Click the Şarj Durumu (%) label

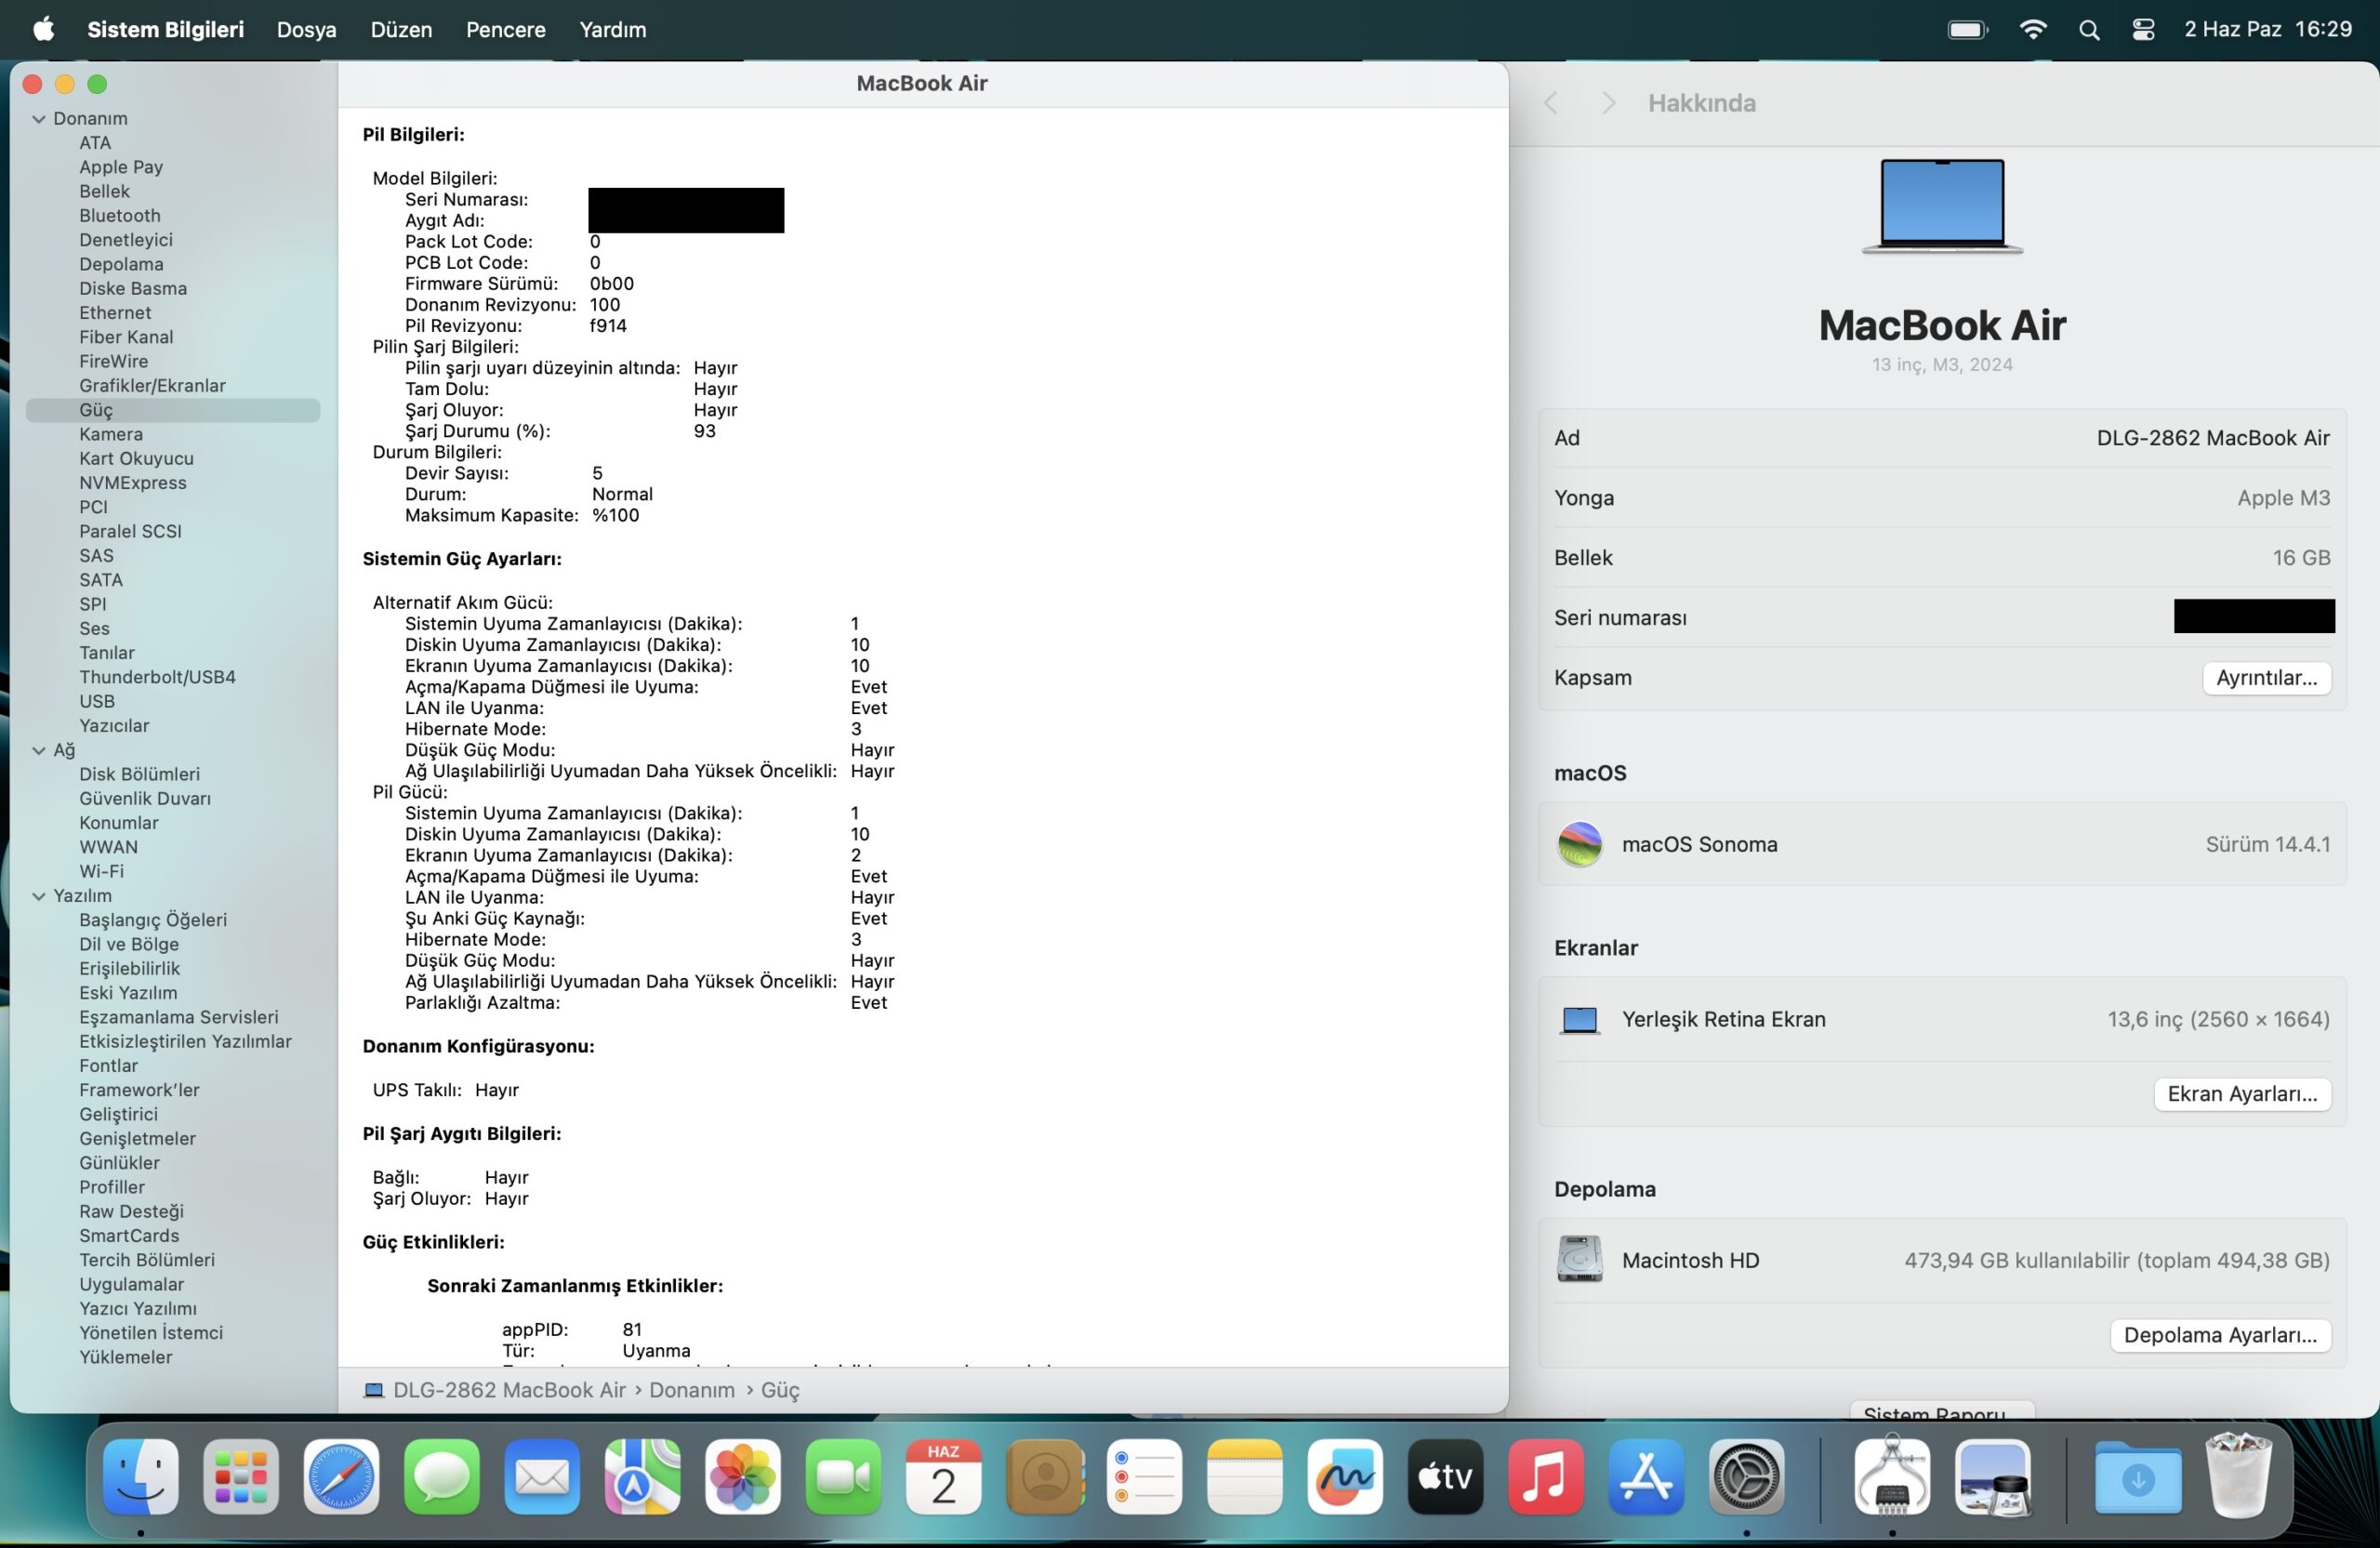click(x=477, y=431)
